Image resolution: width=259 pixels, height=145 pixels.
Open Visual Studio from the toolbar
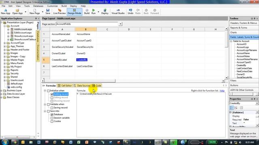coord(118,12)
